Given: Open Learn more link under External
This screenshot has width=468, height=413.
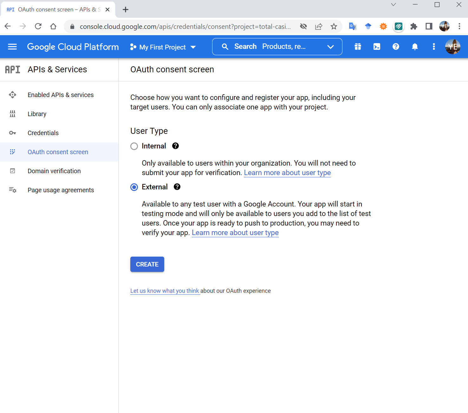Looking at the screenshot, I should point(235,233).
